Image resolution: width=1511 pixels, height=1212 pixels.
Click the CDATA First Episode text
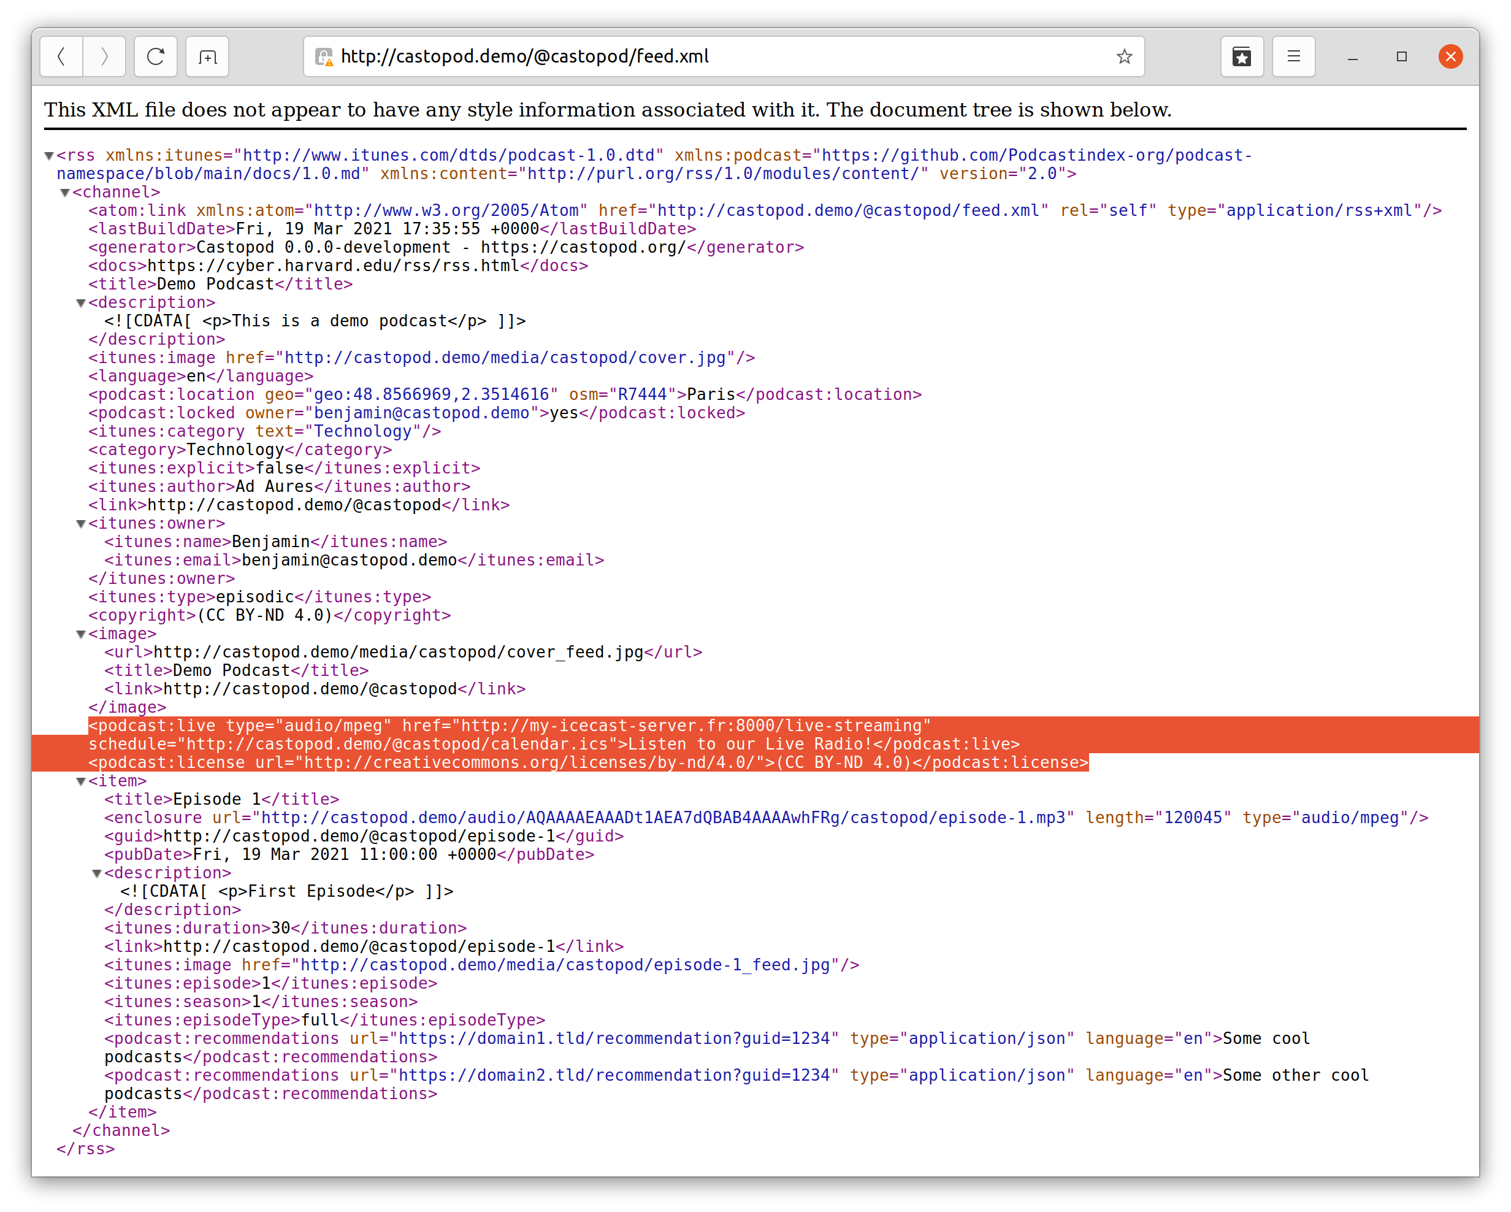[286, 892]
